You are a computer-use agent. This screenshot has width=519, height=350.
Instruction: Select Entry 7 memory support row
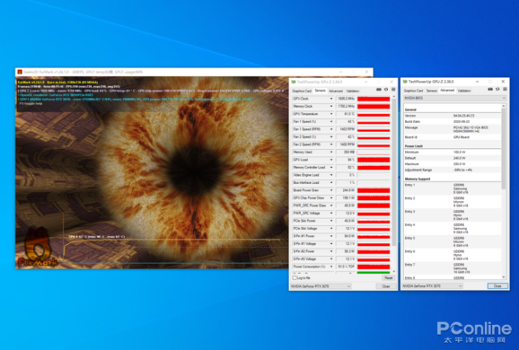click(x=453, y=268)
